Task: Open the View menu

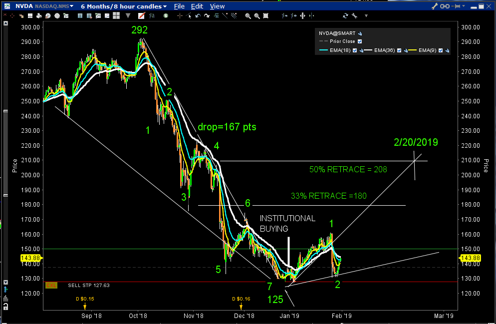Action: pos(218,6)
